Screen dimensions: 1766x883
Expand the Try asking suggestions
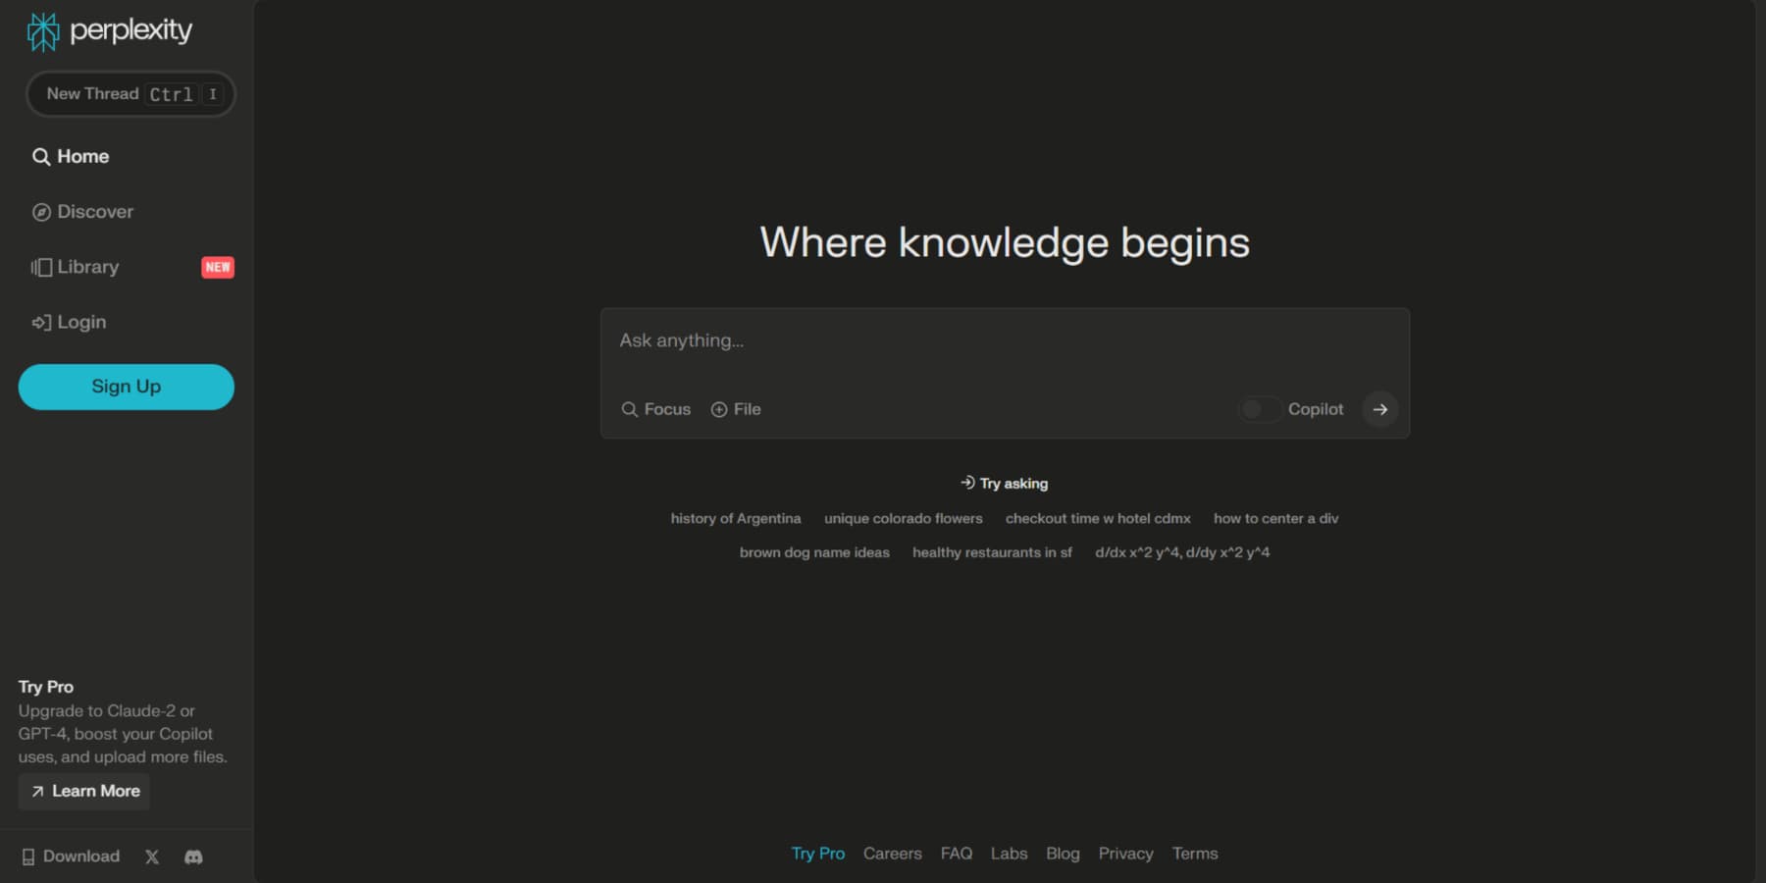(1004, 483)
